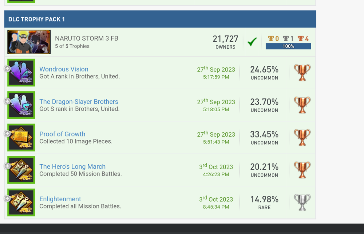This screenshot has height=234, width=364.
Task: Click the NARUTO STORM 3 FB game banner
Action: [109, 41]
